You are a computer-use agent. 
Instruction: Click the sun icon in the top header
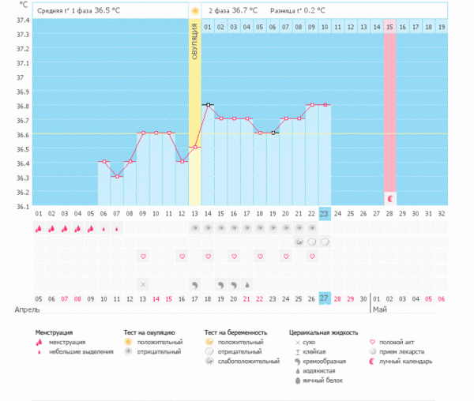[x=194, y=12]
